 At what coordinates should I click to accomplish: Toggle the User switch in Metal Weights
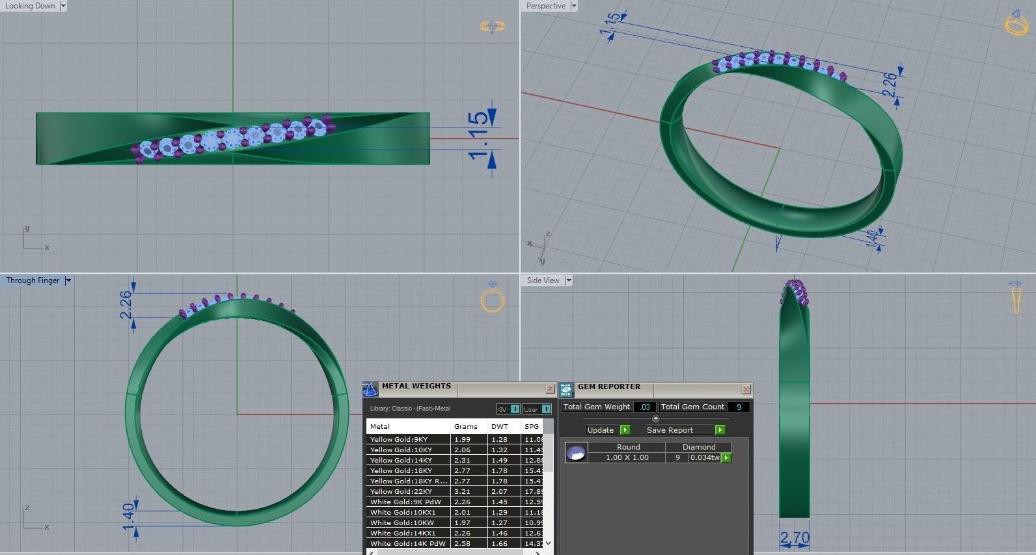point(537,409)
